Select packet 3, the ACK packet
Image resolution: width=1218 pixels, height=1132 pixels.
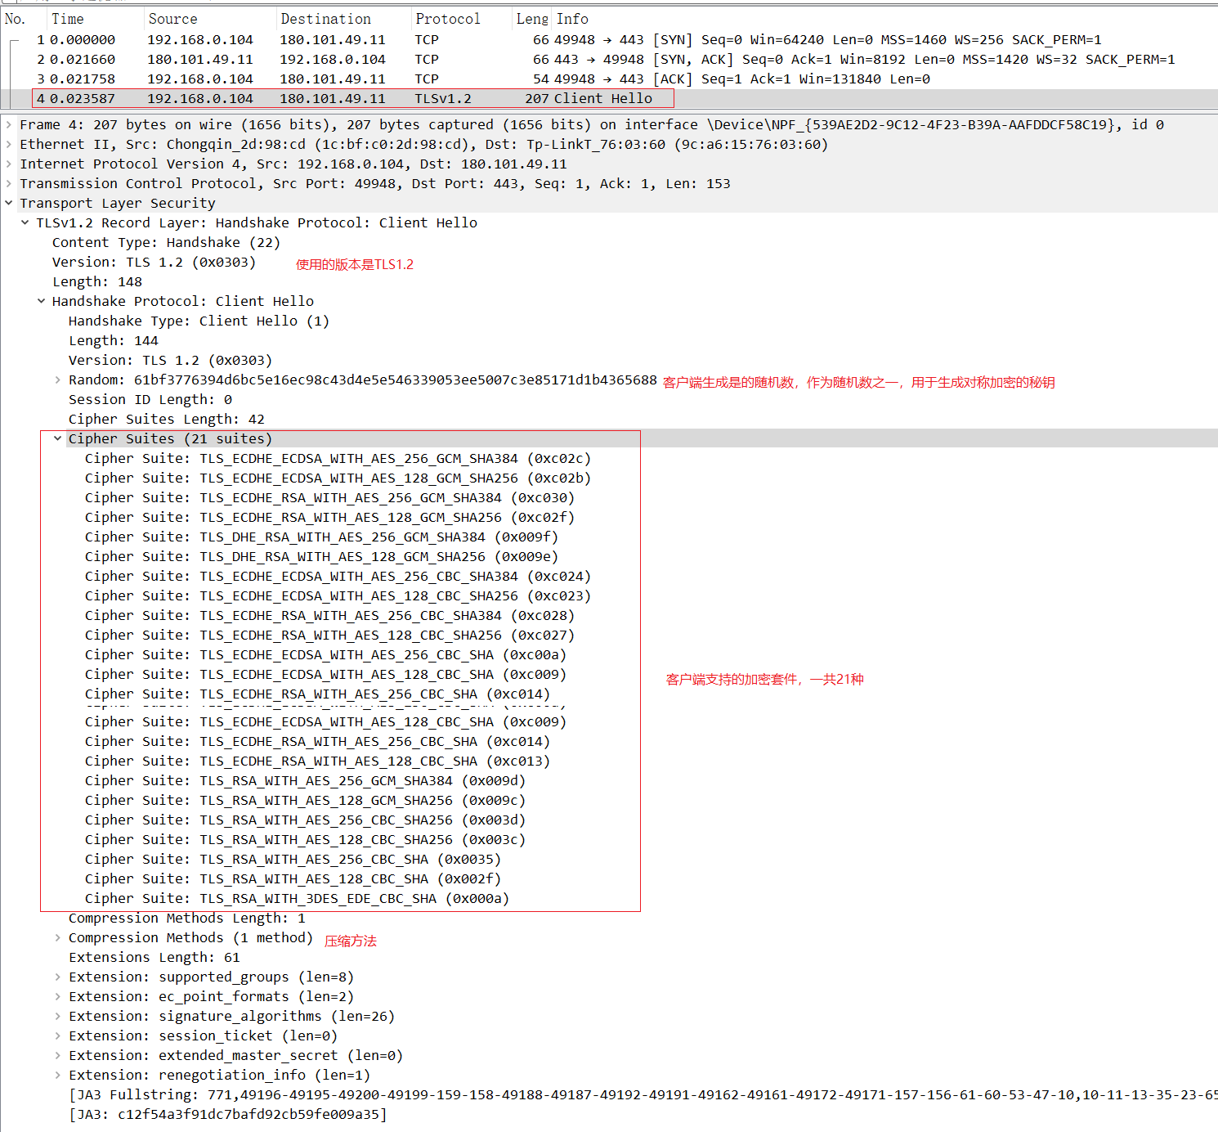pos(609,79)
